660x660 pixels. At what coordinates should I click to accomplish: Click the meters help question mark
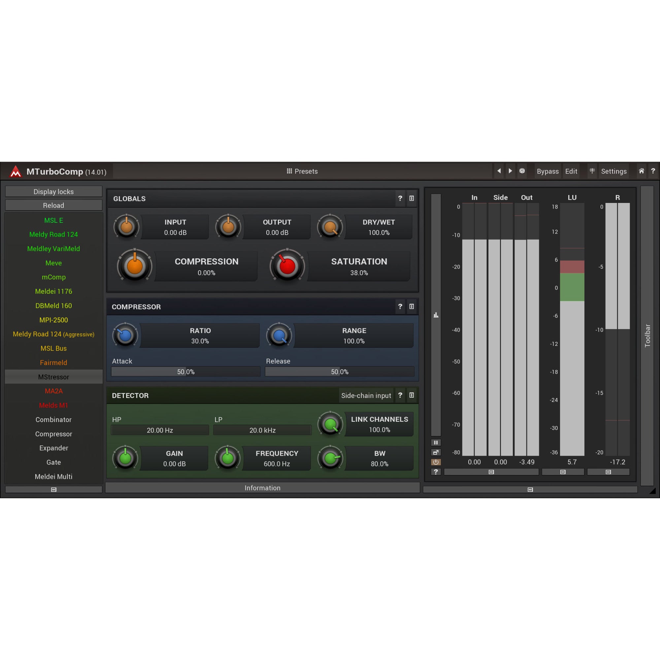436,472
